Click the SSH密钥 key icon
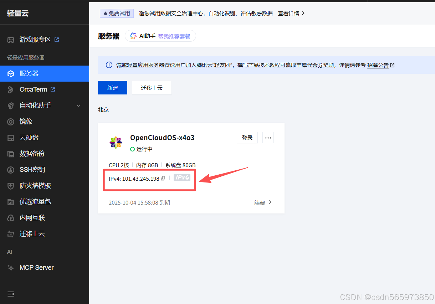 tap(11, 170)
